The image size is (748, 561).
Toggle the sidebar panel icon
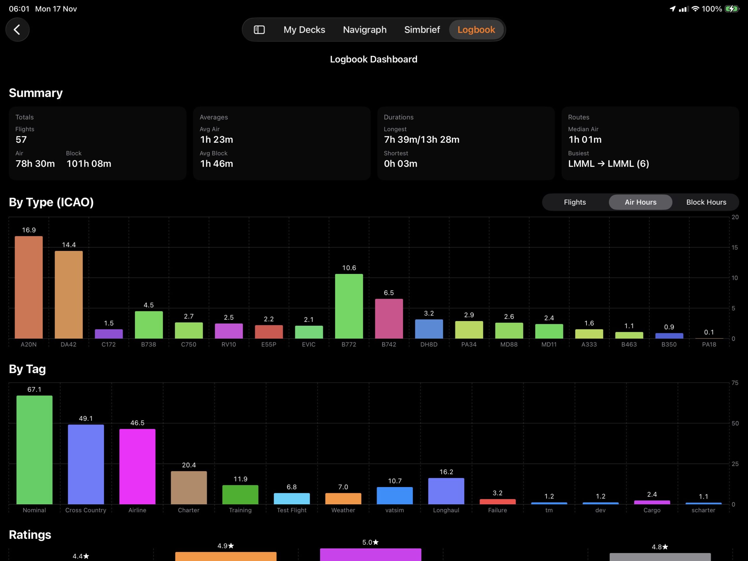[259, 30]
